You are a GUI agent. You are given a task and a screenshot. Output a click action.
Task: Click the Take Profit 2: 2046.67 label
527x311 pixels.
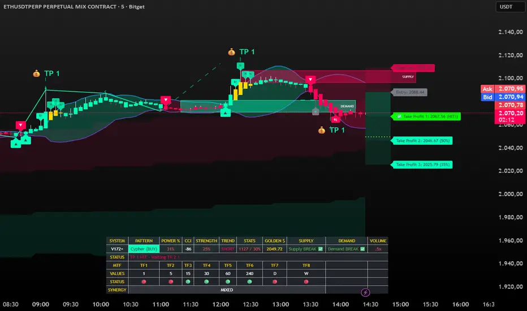point(422,141)
